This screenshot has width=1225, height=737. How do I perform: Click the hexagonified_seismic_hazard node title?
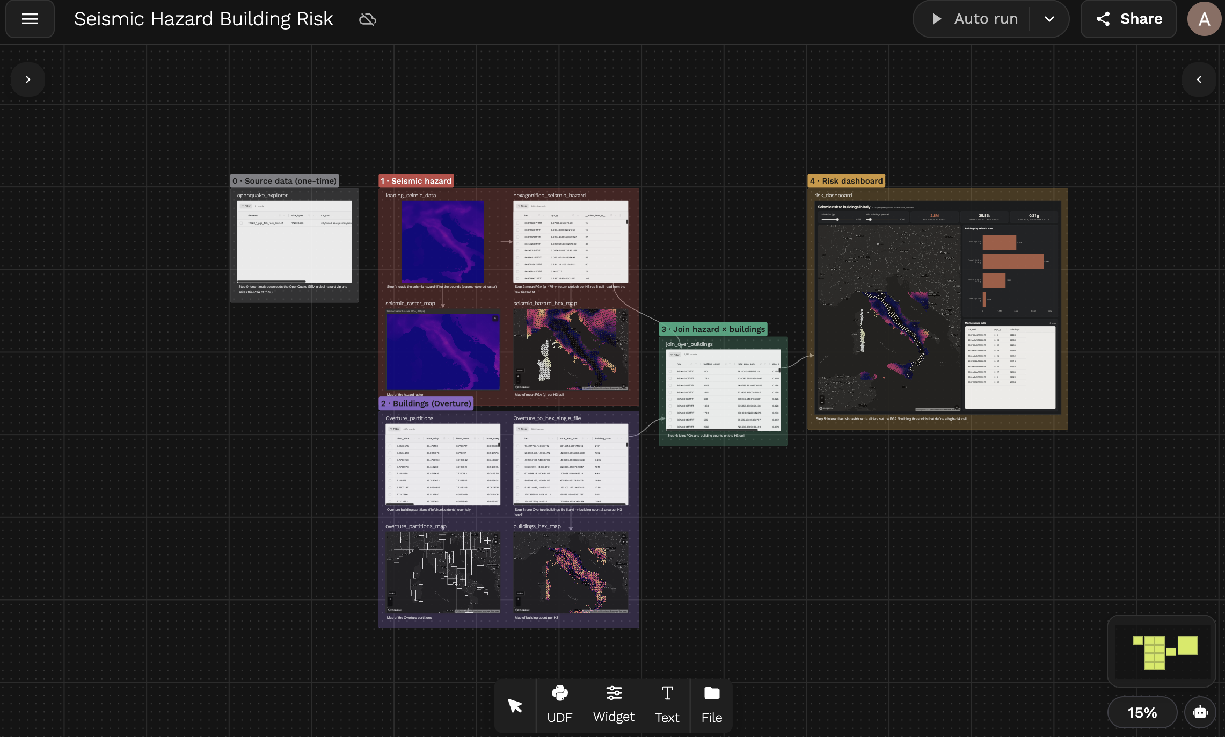click(x=549, y=195)
